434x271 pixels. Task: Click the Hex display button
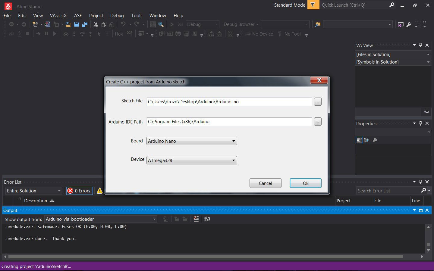pyautogui.click(x=119, y=34)
